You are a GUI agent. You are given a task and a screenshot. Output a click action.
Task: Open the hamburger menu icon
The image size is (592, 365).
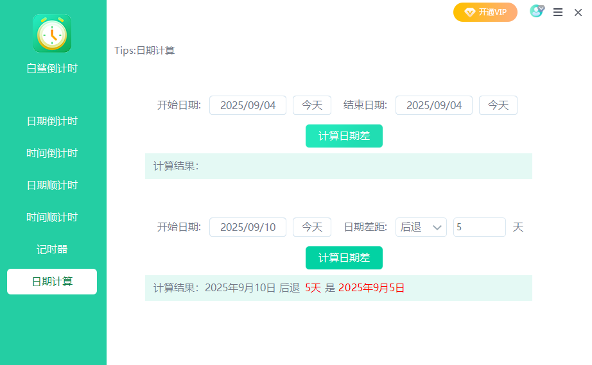coord(558,12)
